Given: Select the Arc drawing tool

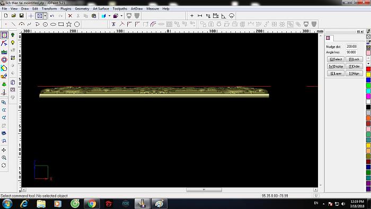Looking at the screenshot, I should click(22, 24).
